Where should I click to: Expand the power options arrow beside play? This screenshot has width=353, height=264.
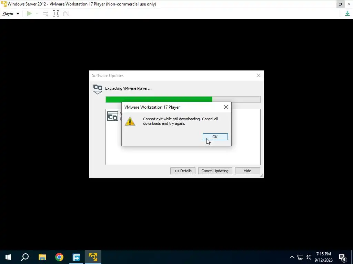pos(37,13)
